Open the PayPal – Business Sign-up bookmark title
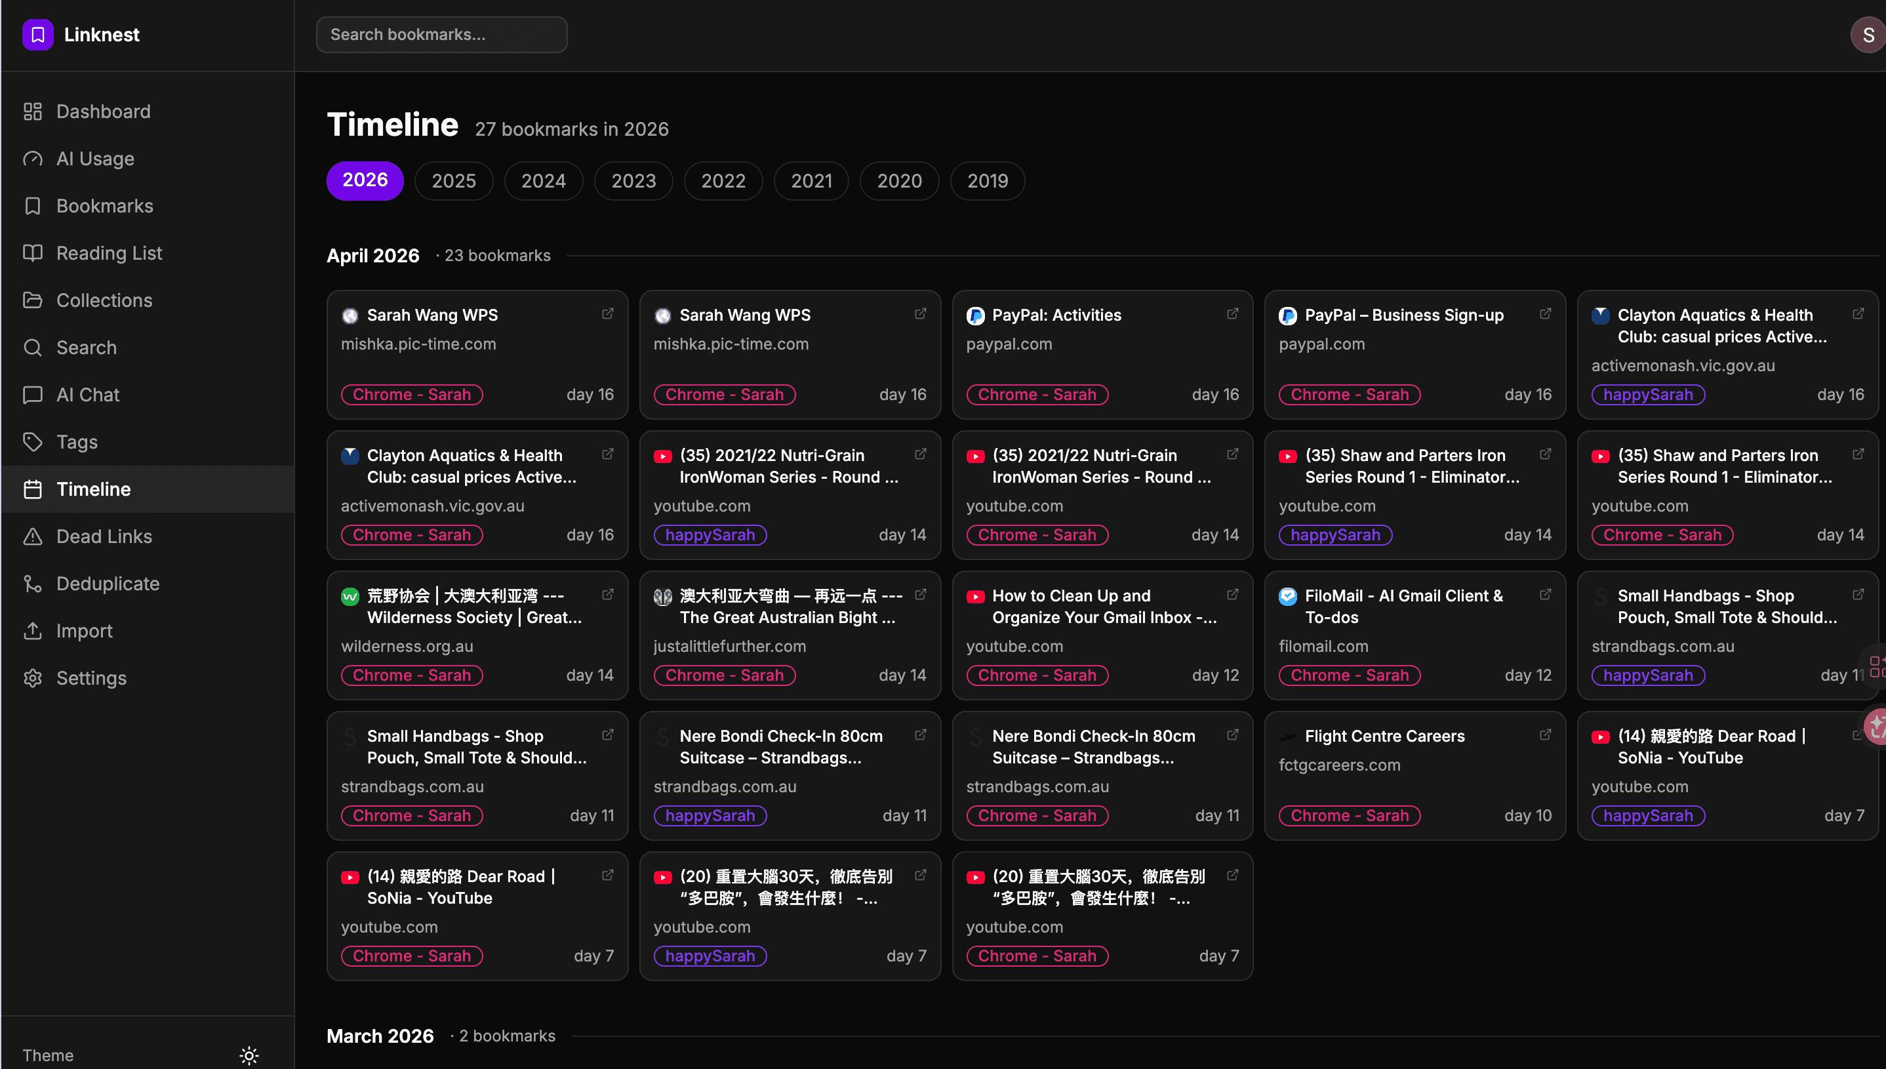Screen dimensions: 1886x1069 (1405, 315)
